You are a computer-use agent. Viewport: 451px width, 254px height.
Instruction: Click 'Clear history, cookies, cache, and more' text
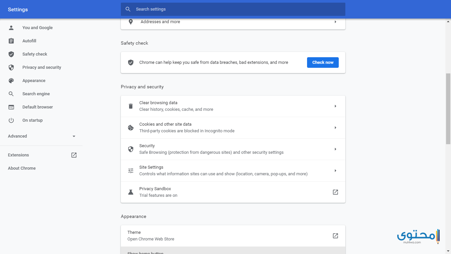pyautogui.click(x=176, y=109)
